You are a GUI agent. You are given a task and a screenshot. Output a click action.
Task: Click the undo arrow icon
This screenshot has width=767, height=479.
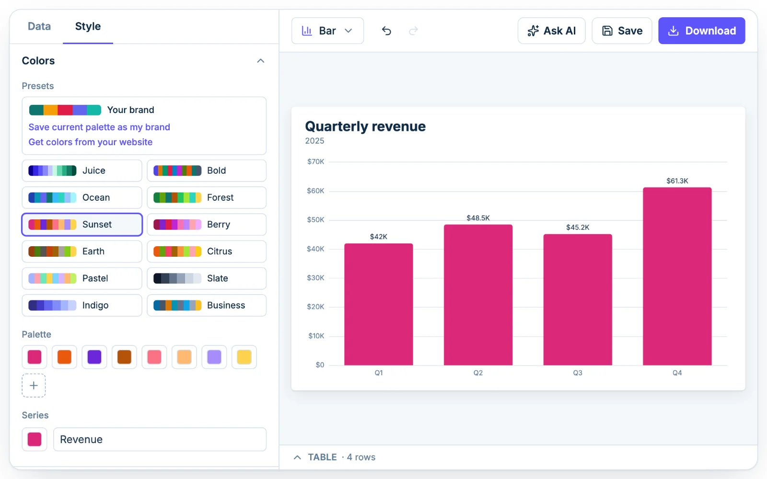click(x=386, y=31)
